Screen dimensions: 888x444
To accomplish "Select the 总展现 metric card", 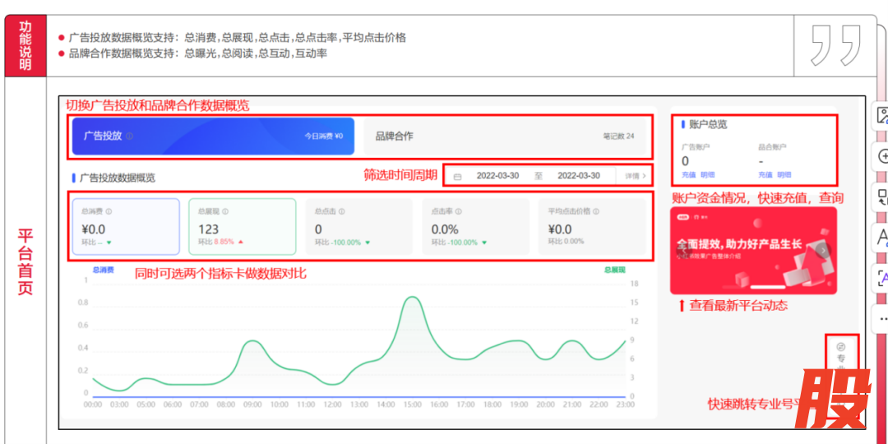I will tap(242, 227).
